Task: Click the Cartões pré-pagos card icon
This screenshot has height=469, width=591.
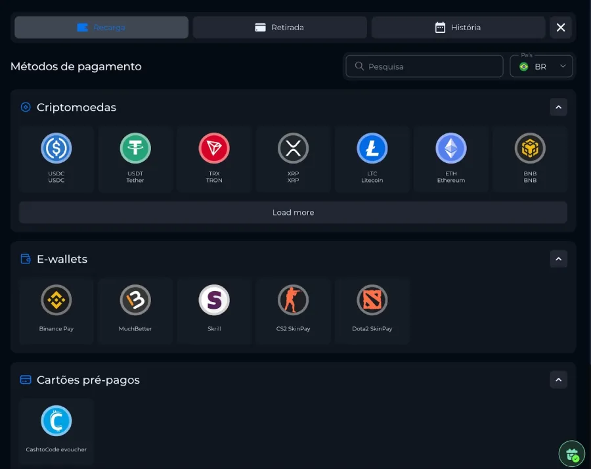Action: pos(26,380)
